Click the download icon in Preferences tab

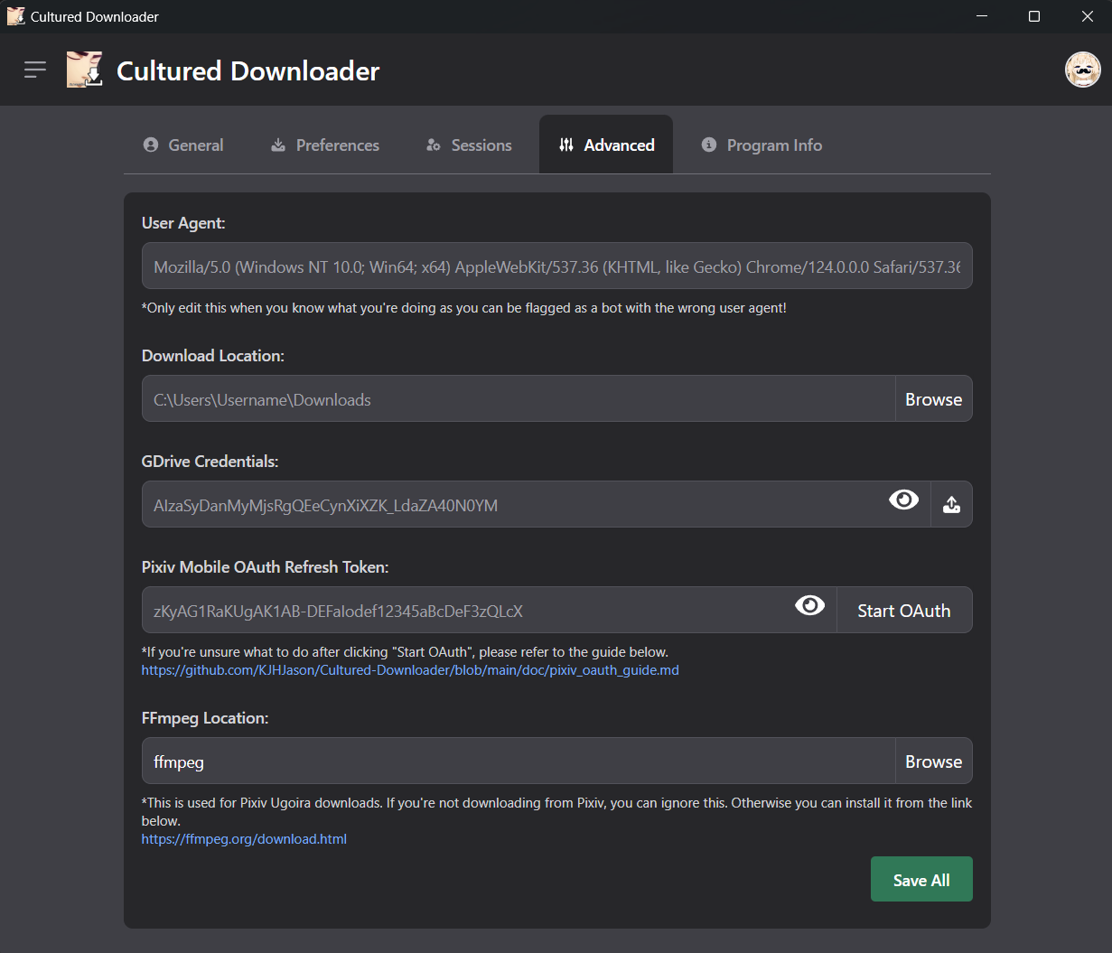[278, 145]
